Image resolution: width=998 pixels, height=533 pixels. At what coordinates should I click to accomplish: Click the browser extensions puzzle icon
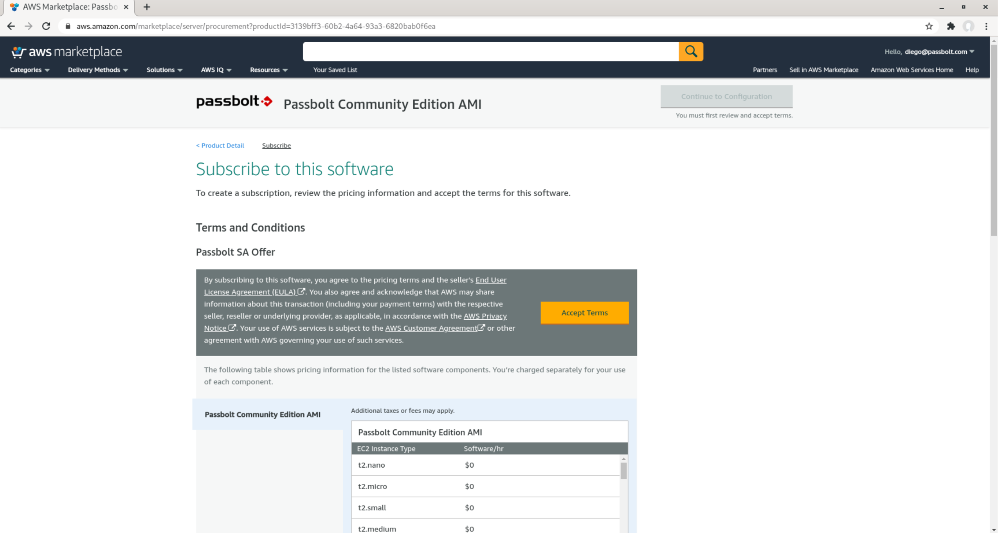point(951,26)
